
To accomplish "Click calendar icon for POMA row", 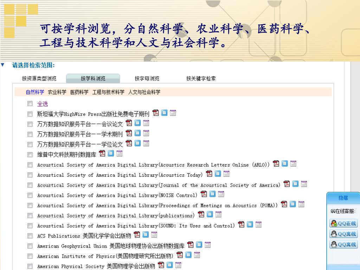I will click(x=301, y=204).
